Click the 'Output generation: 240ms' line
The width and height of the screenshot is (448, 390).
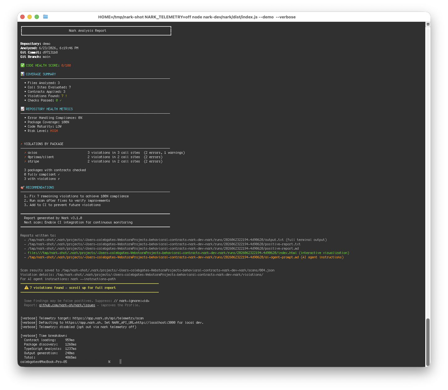click(x=49, y=353)
